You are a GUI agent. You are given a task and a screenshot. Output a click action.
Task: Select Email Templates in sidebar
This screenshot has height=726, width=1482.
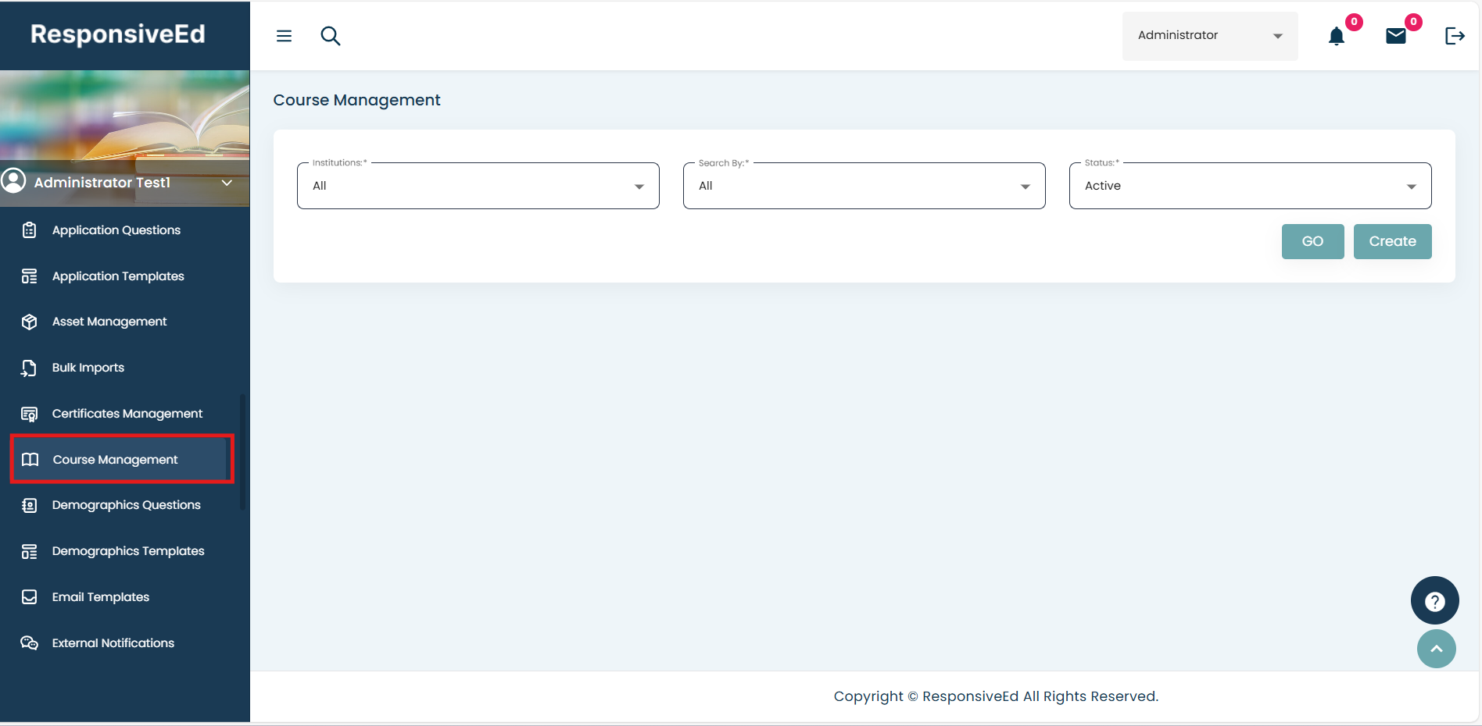[x=100, y=597]
